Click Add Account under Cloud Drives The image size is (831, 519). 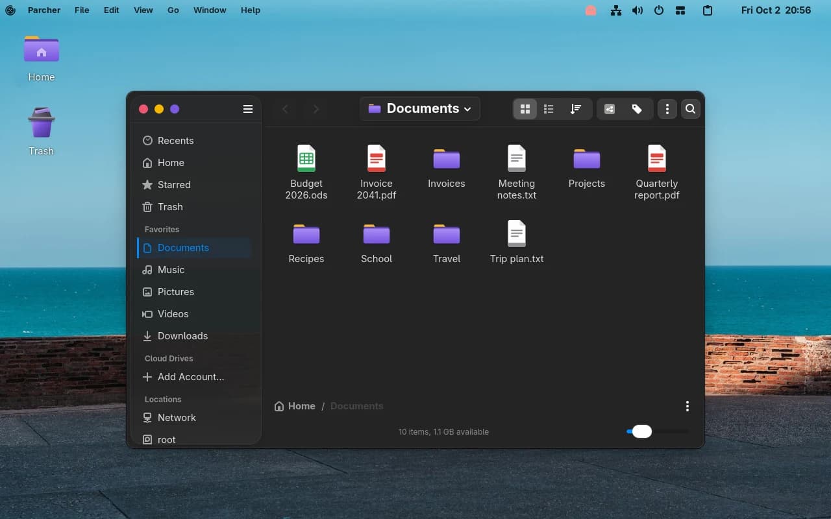(x=194, y=377)
